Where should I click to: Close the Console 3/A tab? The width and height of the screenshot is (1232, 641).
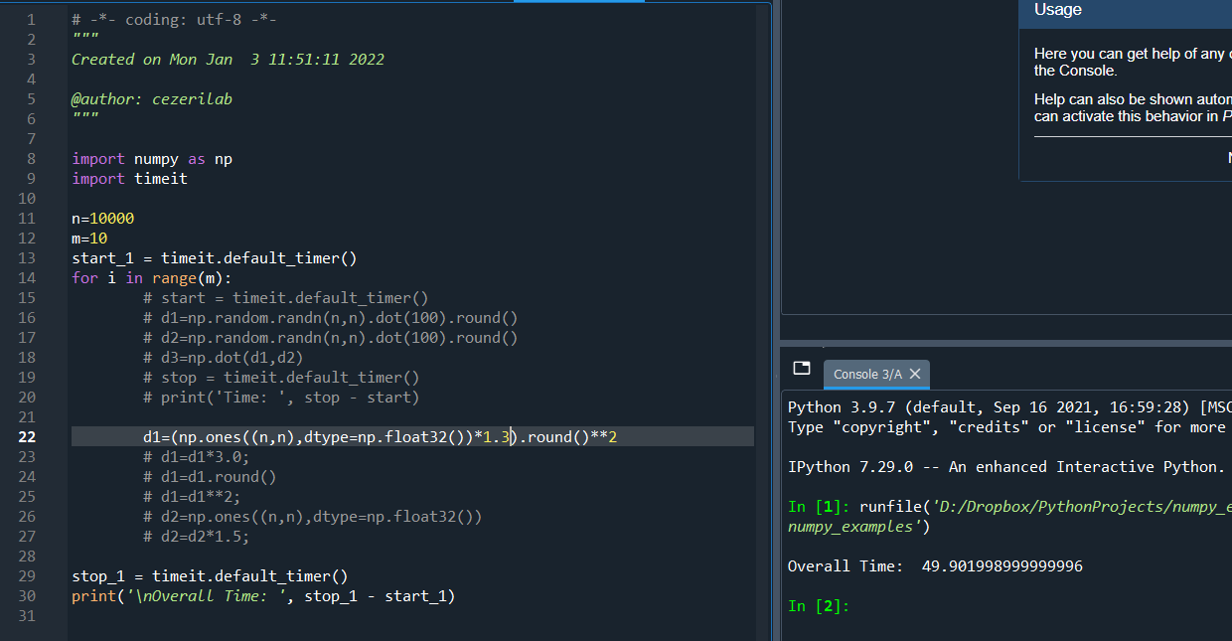point(915,374)
